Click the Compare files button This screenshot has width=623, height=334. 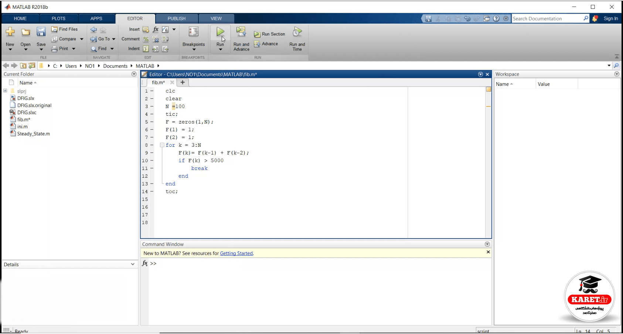click(64, 39)
